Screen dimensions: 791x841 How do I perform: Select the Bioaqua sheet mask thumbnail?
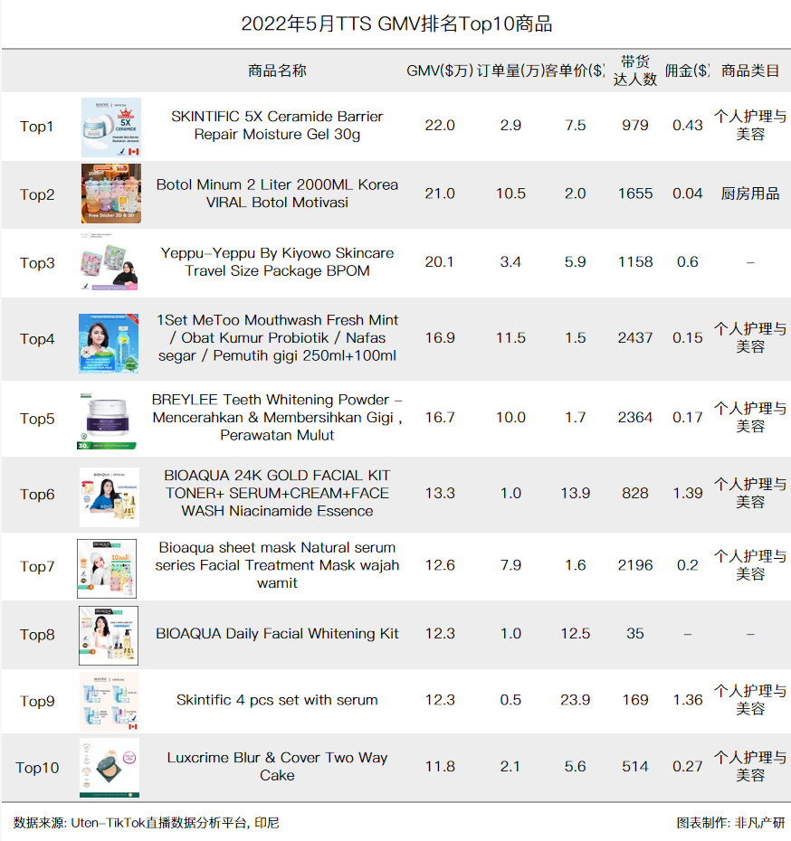coord(107,569)
